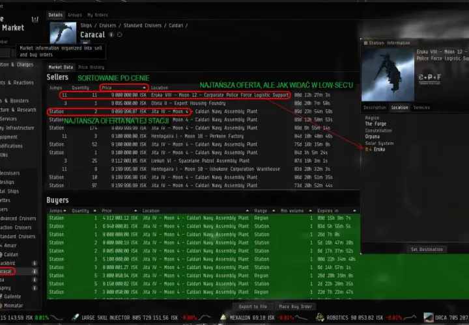
Task: Select the Liekuri VI Spacelane Patrol sell order
Action: coord(203,161)
